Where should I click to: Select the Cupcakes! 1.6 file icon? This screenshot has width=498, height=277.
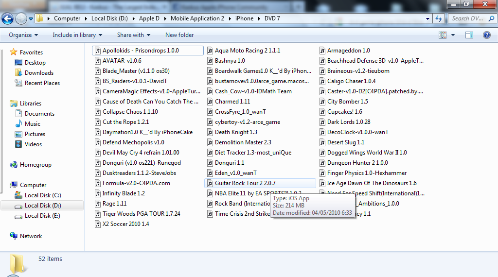[x=323, y=112]
